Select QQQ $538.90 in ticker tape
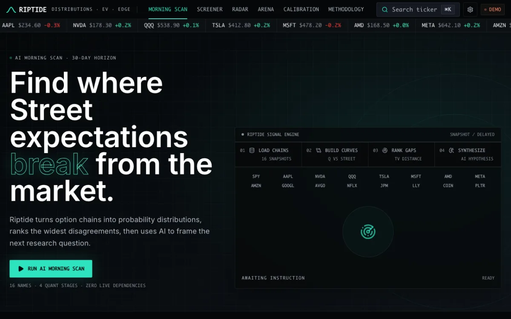 click(x=171, y=26)
